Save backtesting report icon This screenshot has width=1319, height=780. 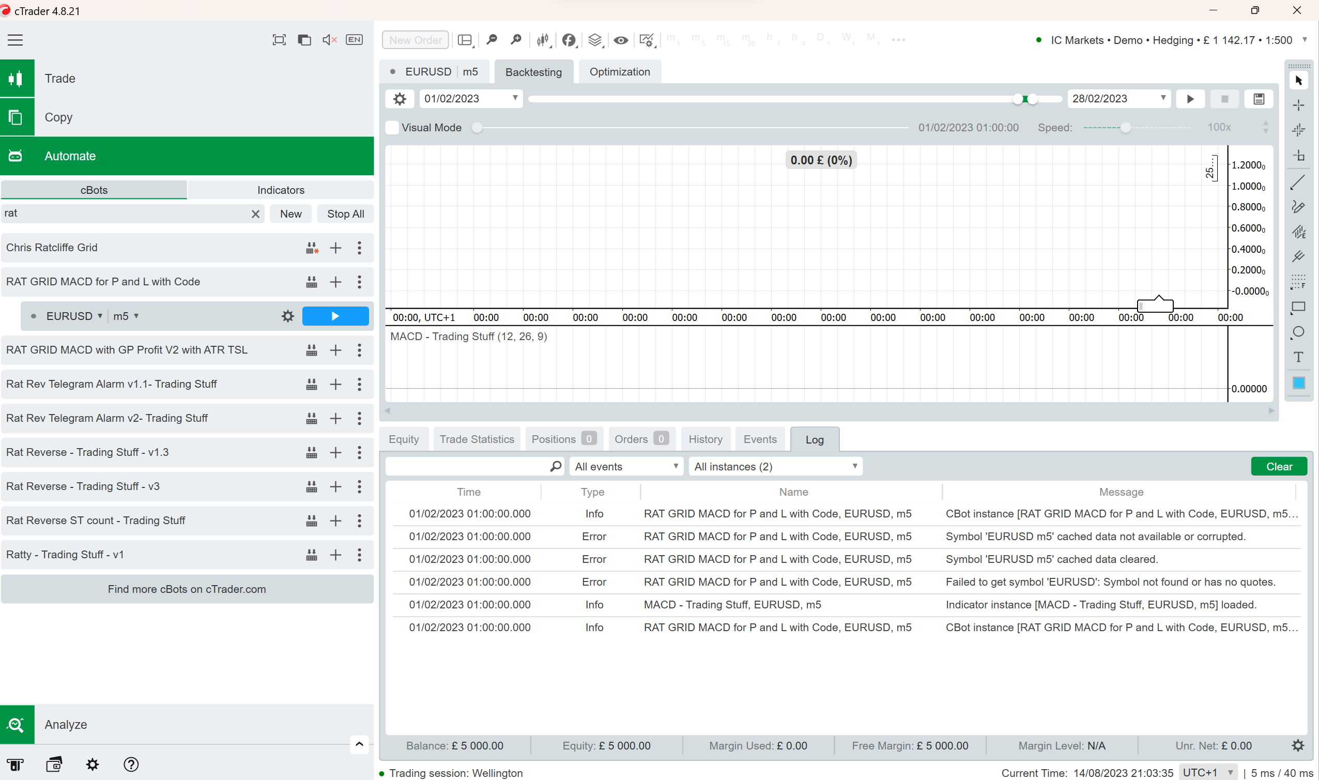1259,99
